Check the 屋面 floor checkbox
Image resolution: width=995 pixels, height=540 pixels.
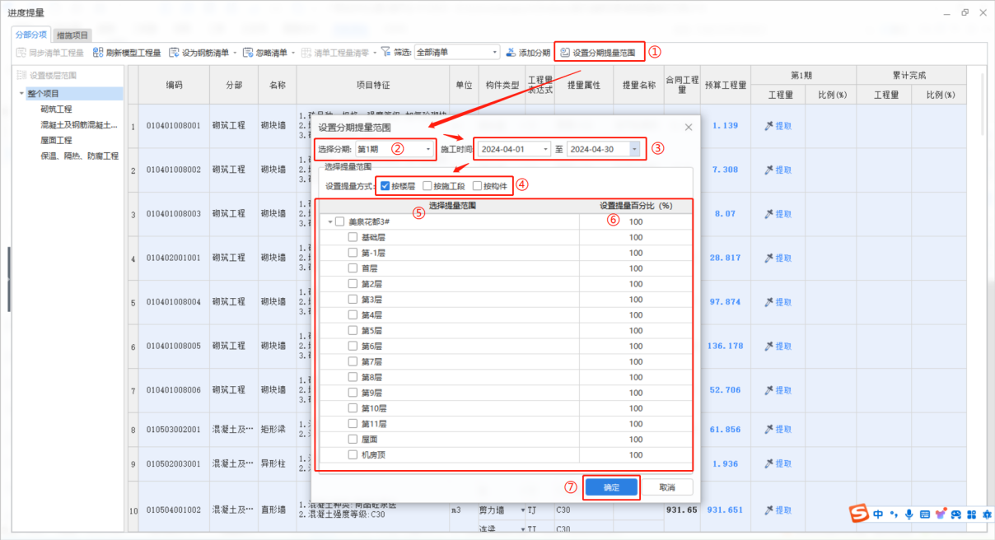353,440
